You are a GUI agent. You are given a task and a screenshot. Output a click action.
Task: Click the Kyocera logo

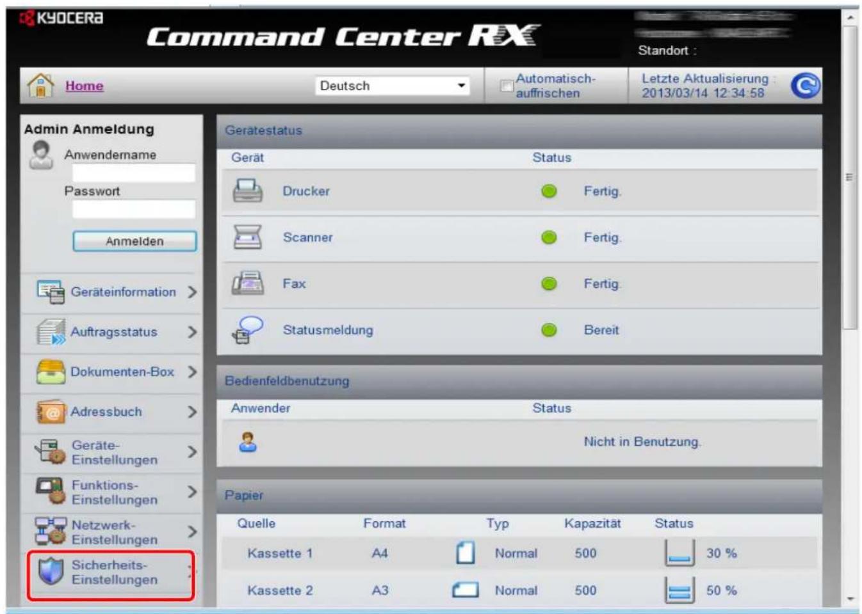tap(61, 18)
